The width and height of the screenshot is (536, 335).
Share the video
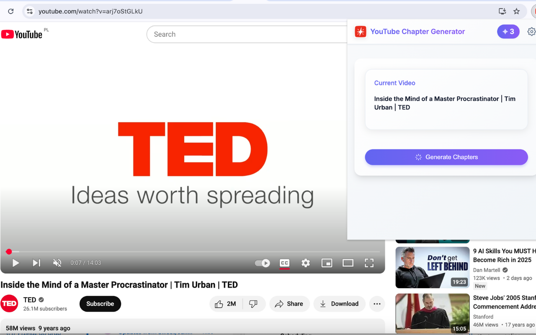coord(289,304)
